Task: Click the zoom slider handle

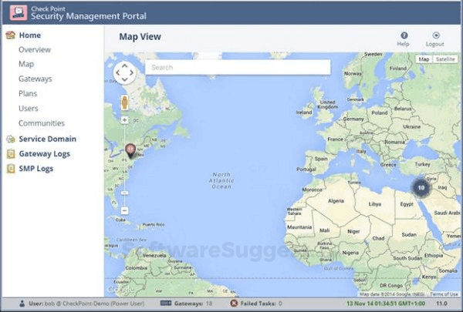Action: (x=124, y=193)
